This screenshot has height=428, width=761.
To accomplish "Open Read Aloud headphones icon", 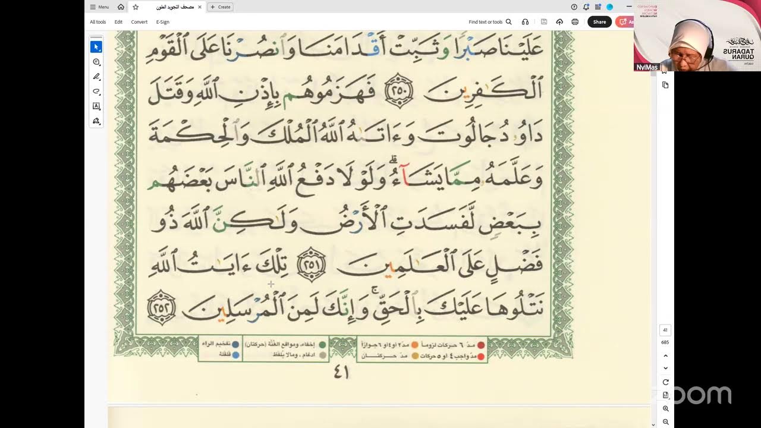I will (525, 22).
